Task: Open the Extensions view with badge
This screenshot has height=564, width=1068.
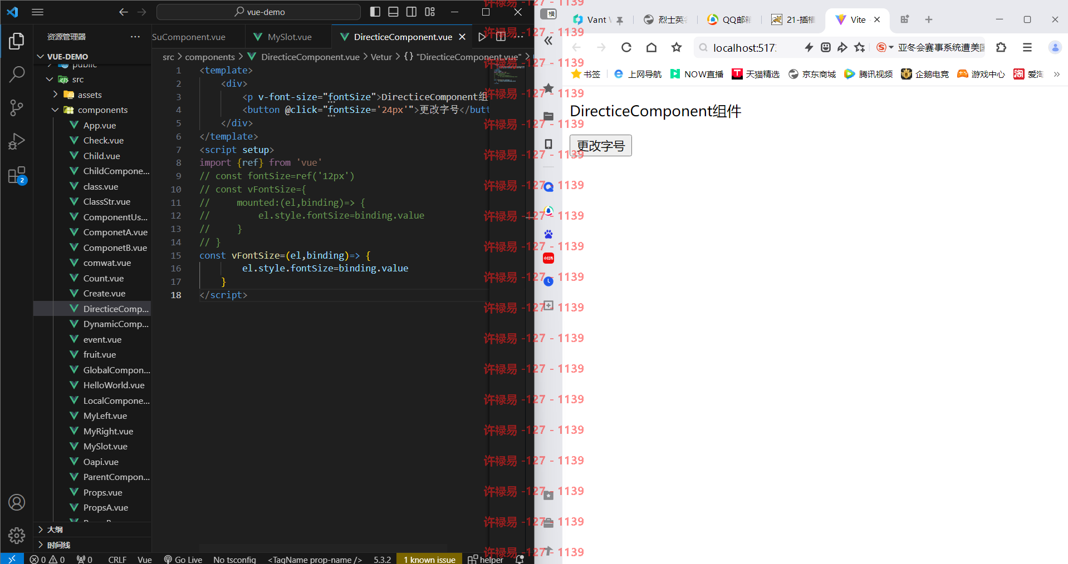Action: pyautogui.click(x=17, y=175)
